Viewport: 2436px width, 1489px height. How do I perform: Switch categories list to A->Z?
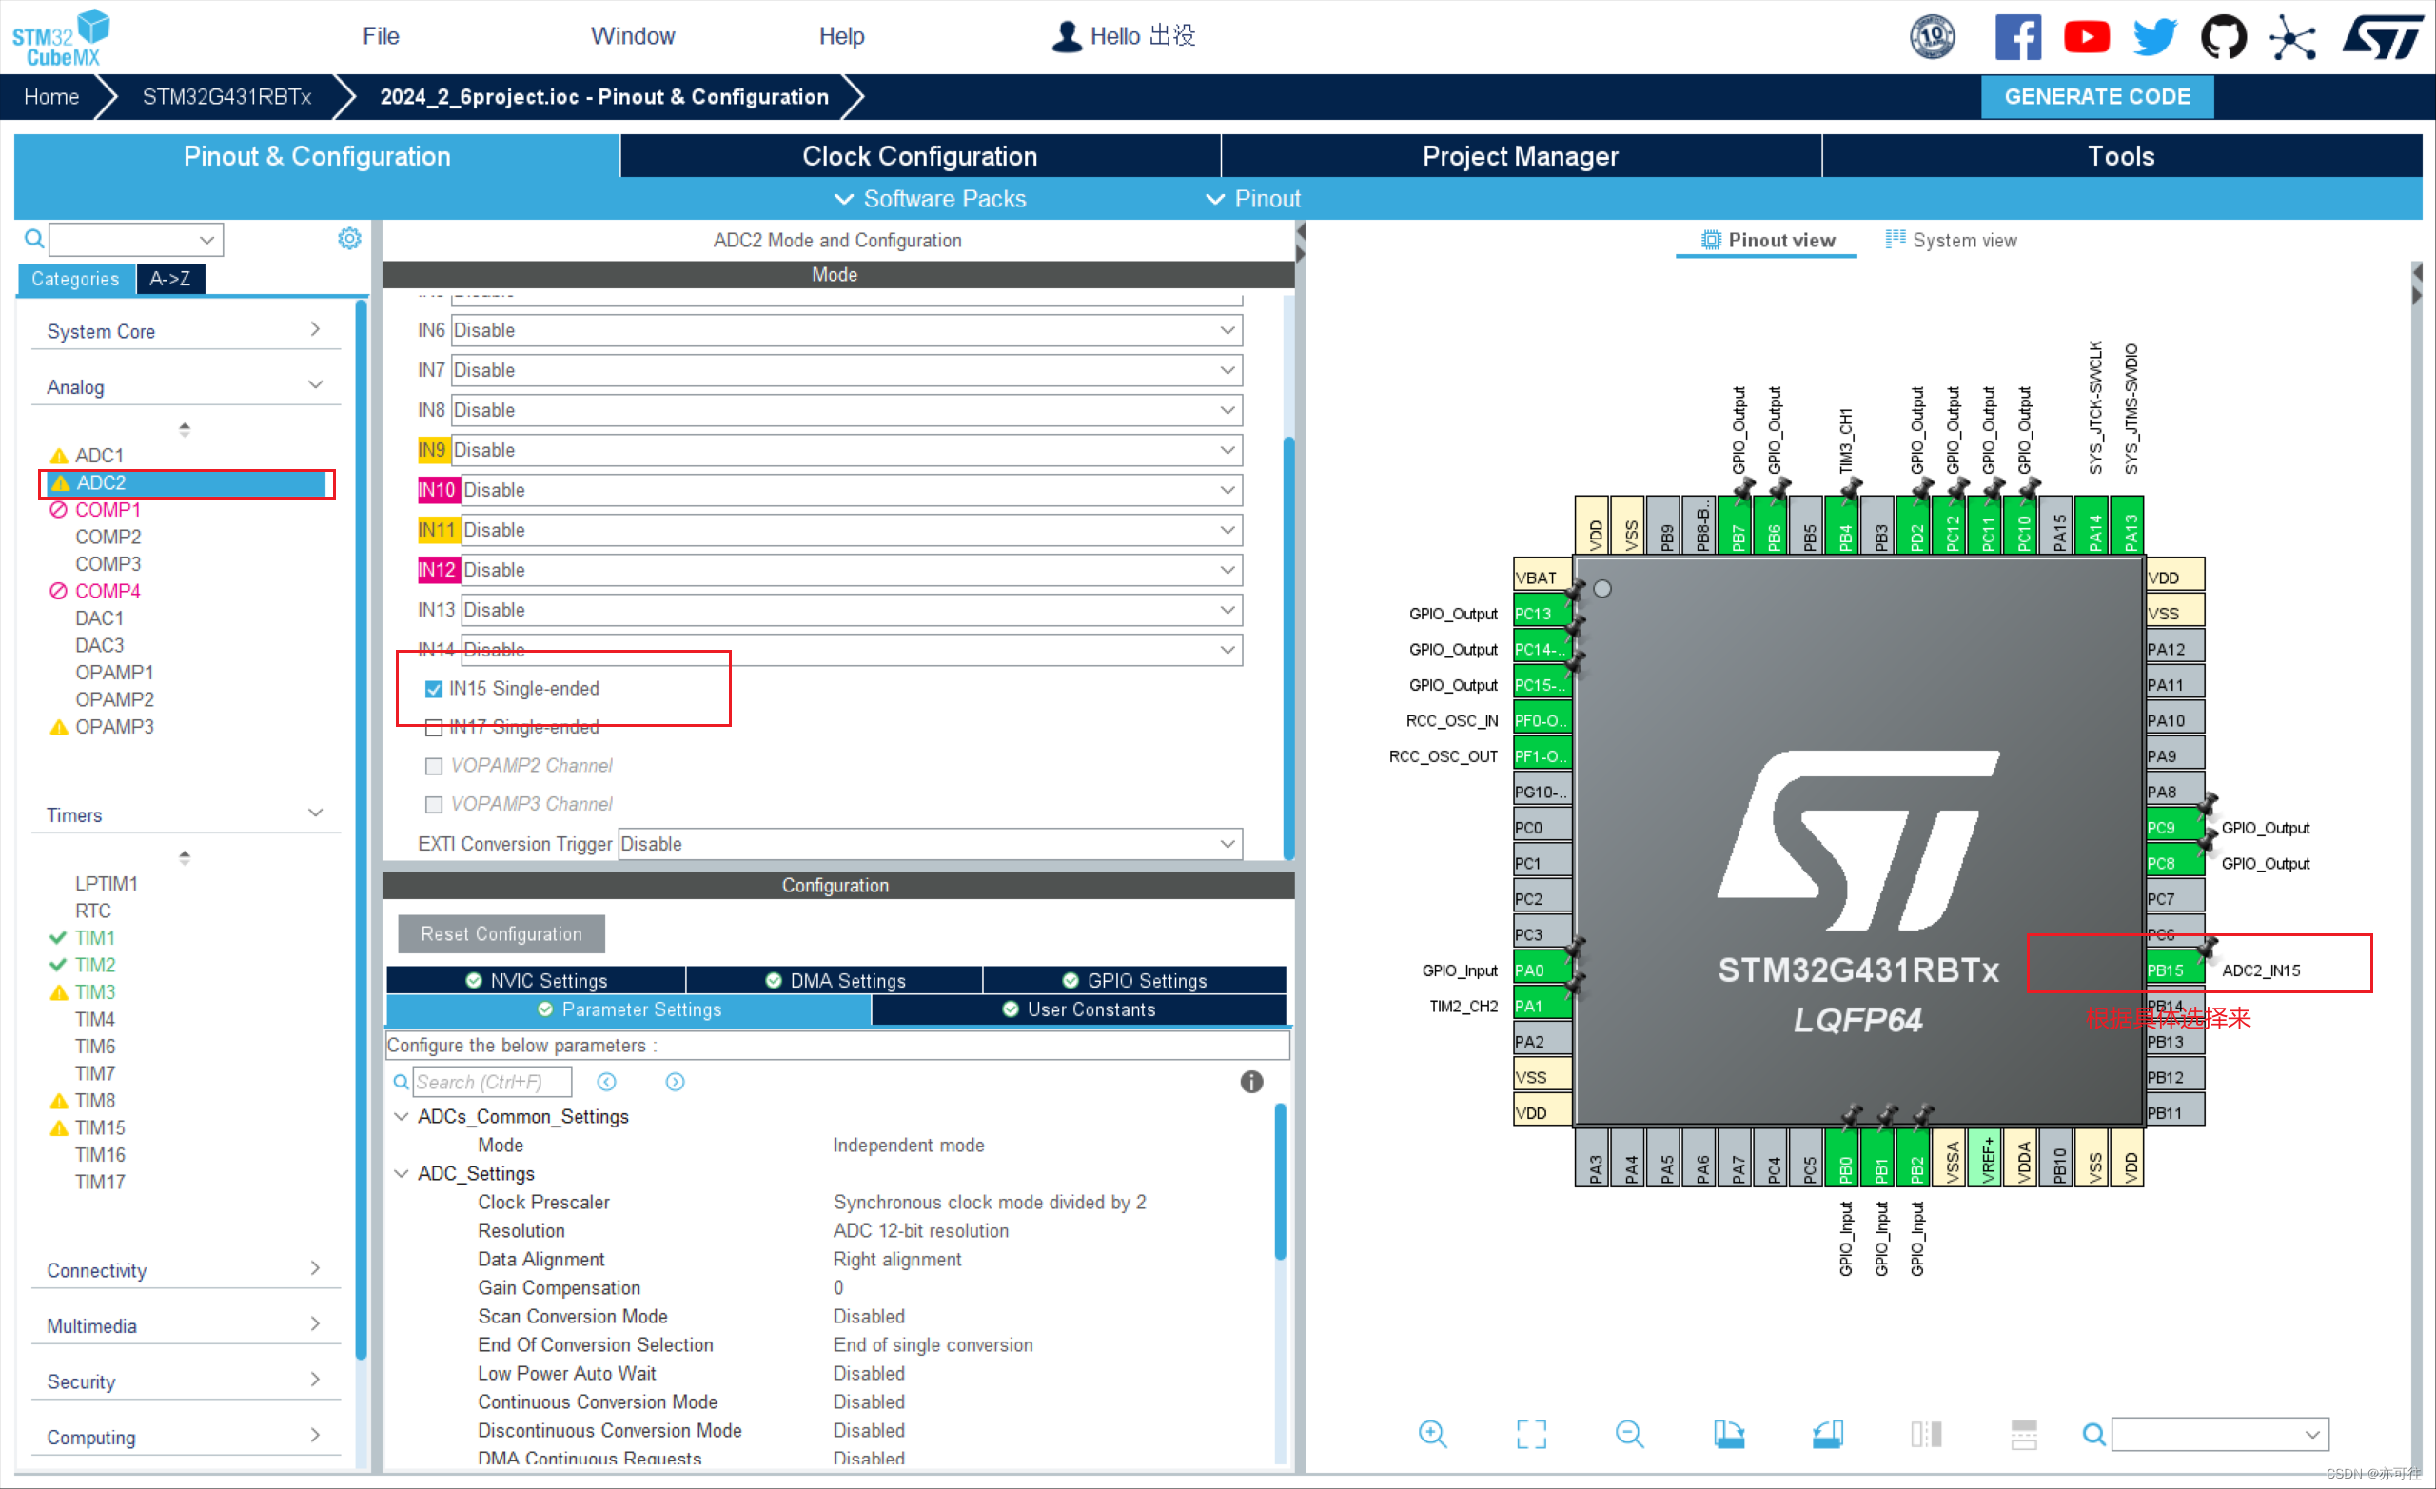click(x=171, y=279)
